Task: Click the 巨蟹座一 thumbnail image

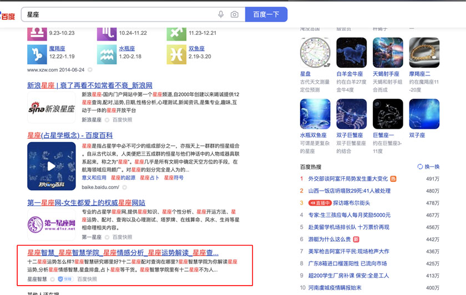Action: (x=388, y=114)
